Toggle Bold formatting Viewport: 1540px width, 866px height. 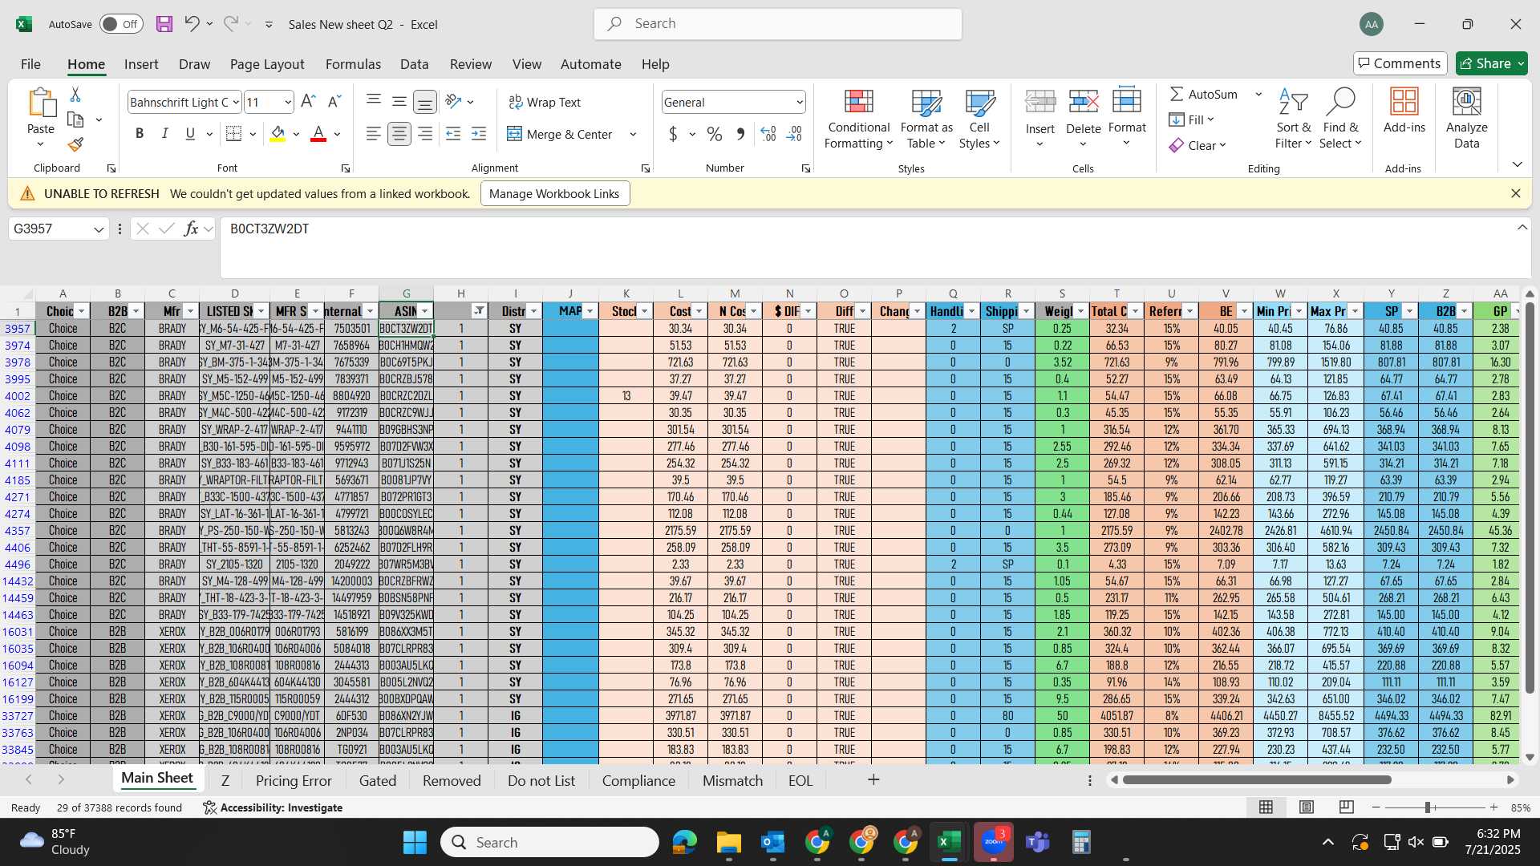(x=140, y=134)
